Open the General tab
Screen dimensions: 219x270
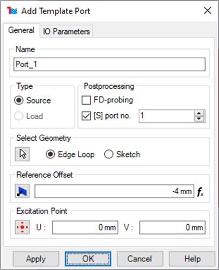pos(22,30)
